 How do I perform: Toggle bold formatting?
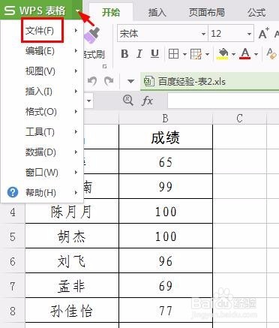coord(124,54)
